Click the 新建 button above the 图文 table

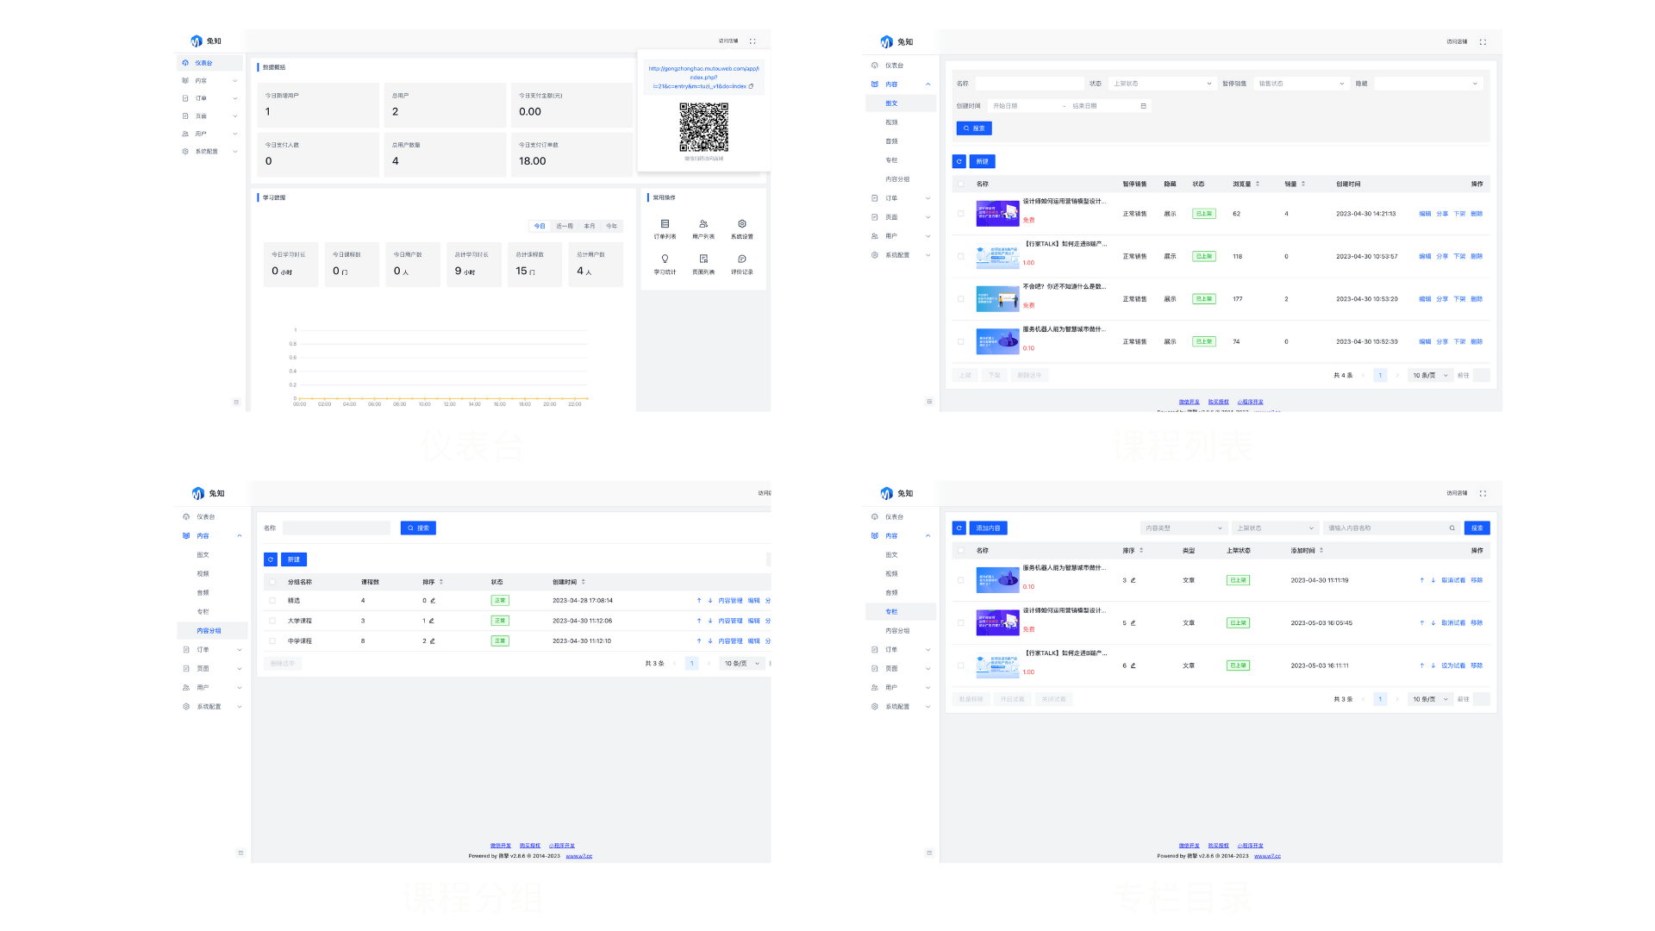click(x=983, y=161)
